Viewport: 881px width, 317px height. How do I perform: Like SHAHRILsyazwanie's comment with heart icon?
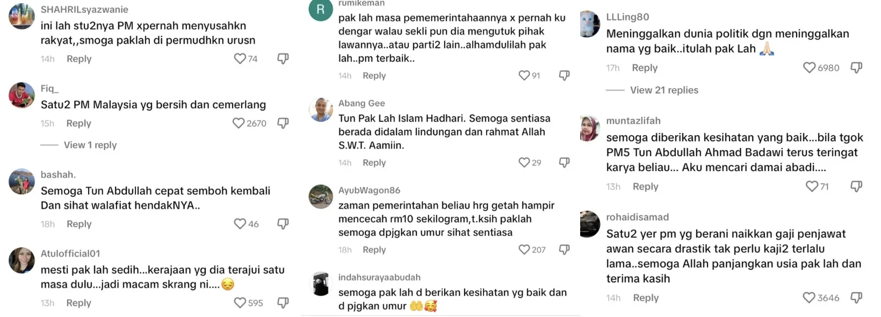pyautogui.click(x=240, y=58)
